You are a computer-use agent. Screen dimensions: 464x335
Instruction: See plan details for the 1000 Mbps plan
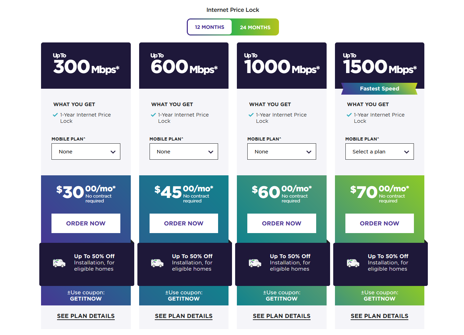point(282,316)
